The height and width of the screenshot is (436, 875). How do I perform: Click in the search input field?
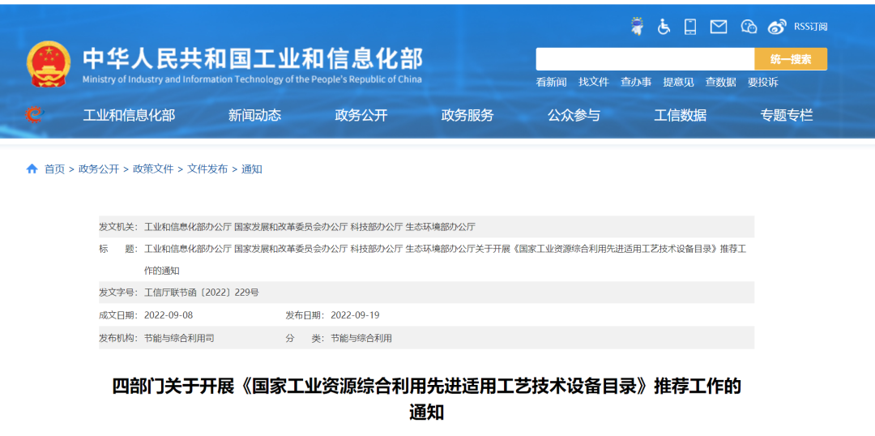[x=645, y=59]
